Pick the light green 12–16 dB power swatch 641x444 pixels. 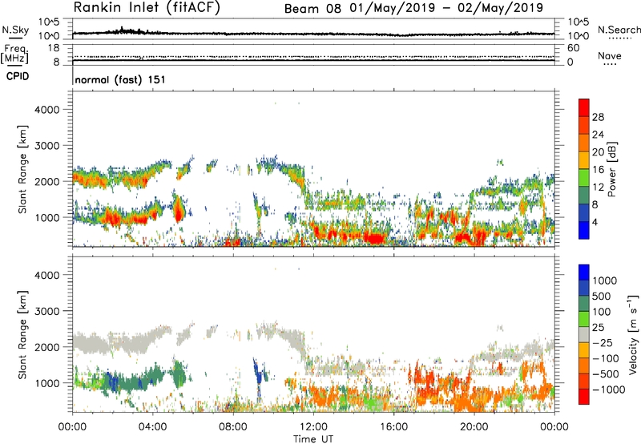click(x=584, y=178)
